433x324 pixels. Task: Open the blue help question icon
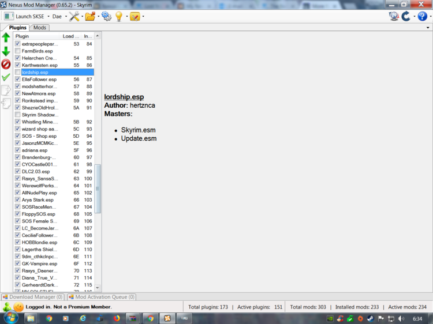(422, 16)
